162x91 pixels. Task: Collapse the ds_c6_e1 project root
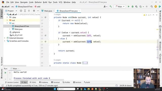(x=5, y=14)
